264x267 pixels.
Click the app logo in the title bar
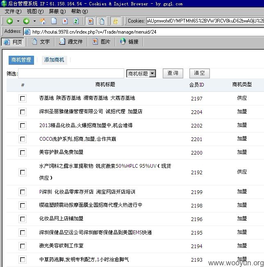click(x=4, y=3)
